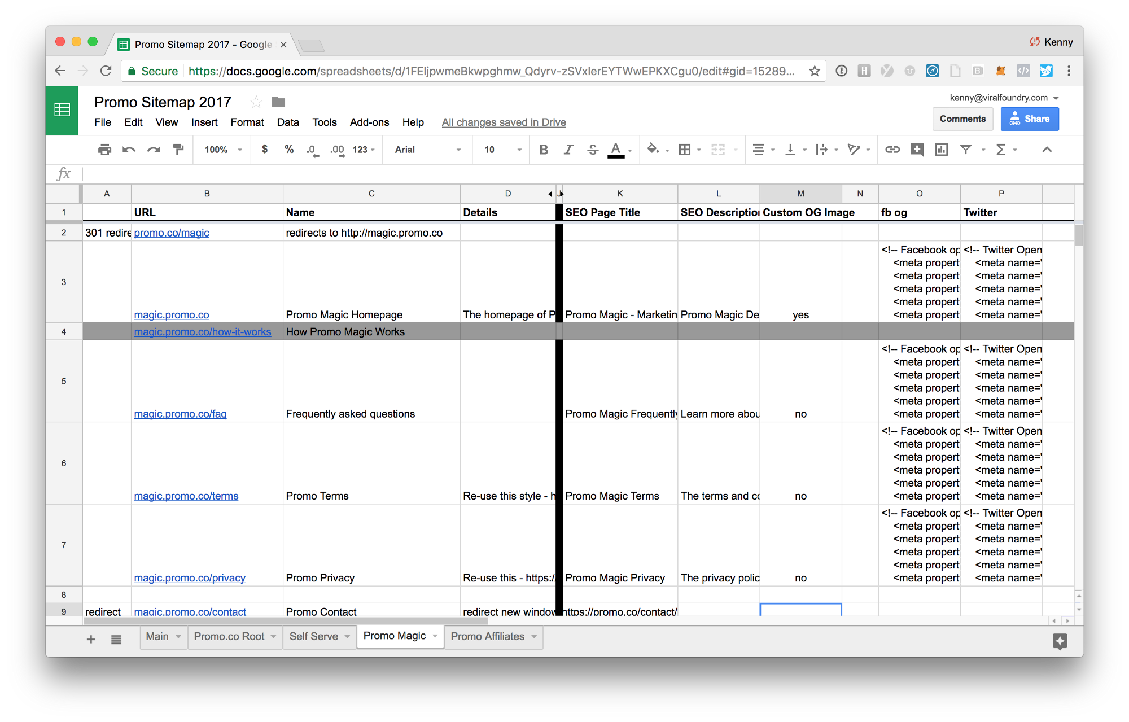Open the magic.promo.co/faq link
Screen dimensions: 1129x722
coord(180,414)
